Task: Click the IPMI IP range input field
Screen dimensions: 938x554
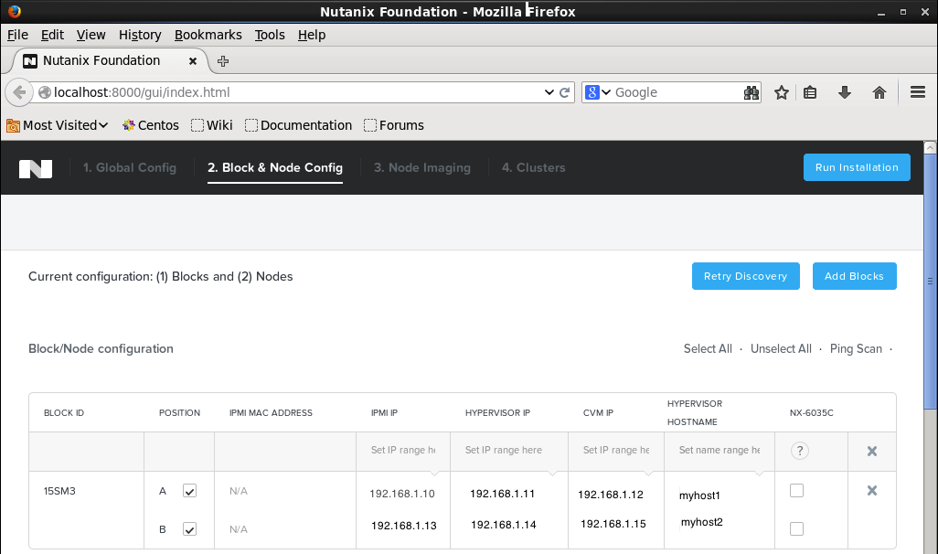Action: (403, 451)
